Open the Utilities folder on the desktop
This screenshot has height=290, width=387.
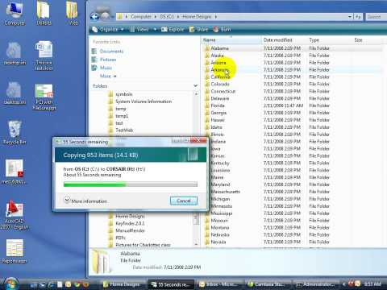click(x=44, y=14)
